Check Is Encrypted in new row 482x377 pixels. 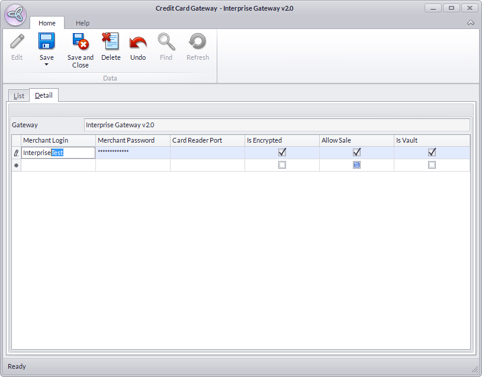[x=282, y=165]
